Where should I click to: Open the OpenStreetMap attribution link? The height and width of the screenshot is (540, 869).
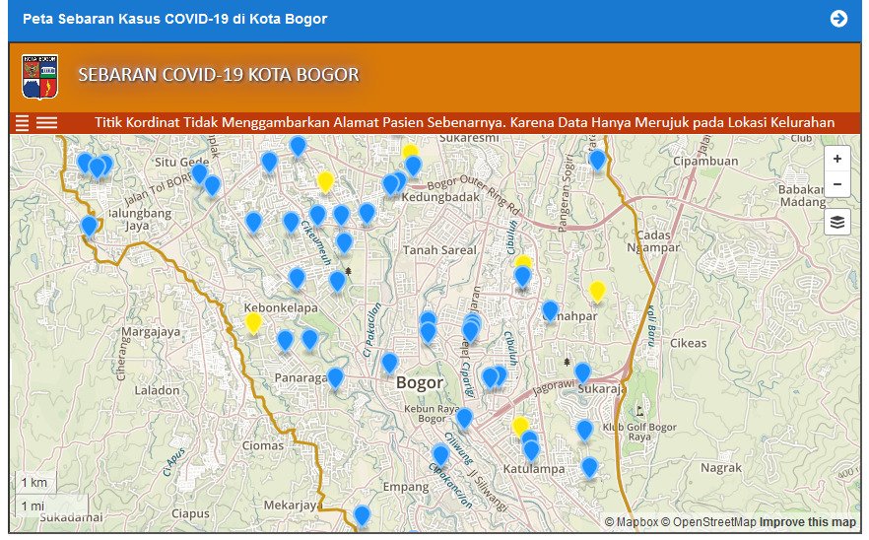click(707, 522)
